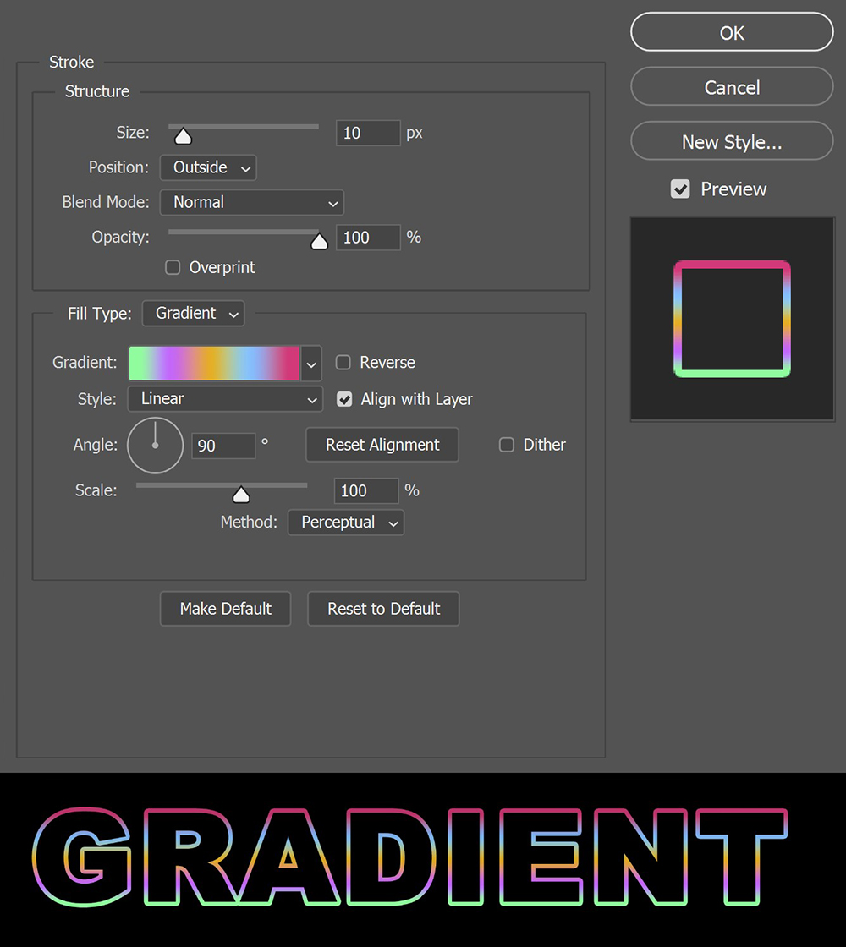Screen dimensions: 846x947
Task: Open the Position dropdown
Action: click(207, 167)
